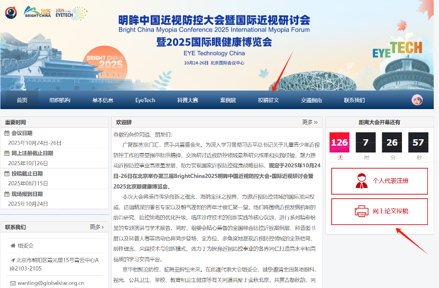Open the EyeTech menu item
The image size is (439, 288).
(x=145, y=100)
